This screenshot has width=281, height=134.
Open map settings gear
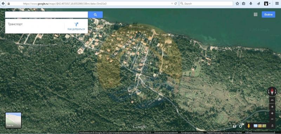click(240, 126)
